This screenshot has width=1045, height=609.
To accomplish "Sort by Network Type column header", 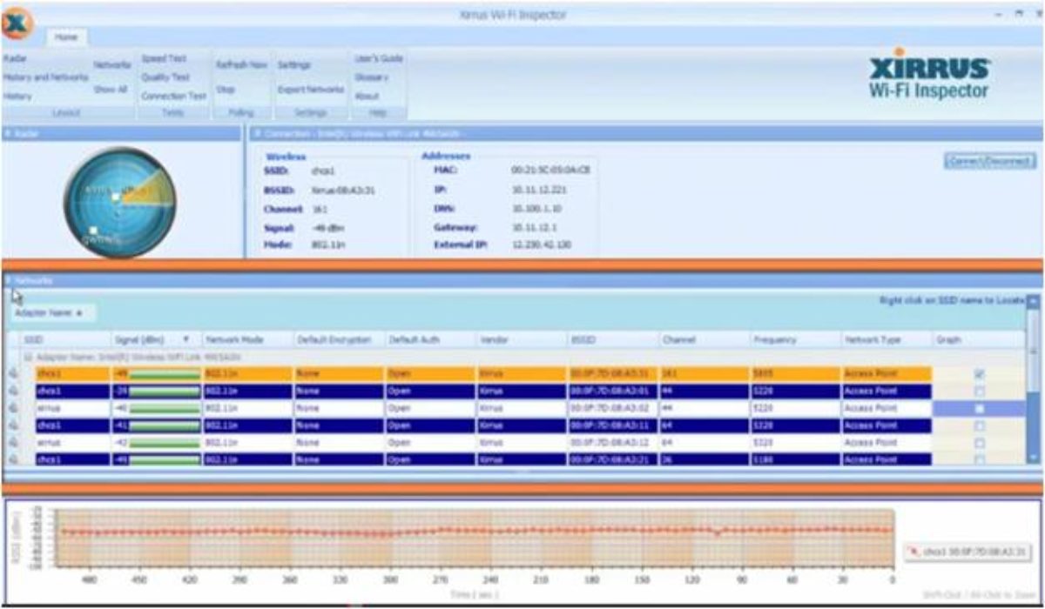I will click(x=887, y=340).
